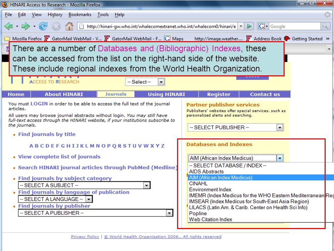Click Search HINARI journal articles through PubMed

click(x=98, y=168)
